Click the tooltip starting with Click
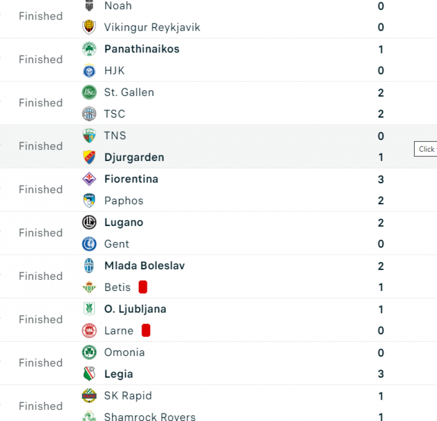 click(425, 149)
